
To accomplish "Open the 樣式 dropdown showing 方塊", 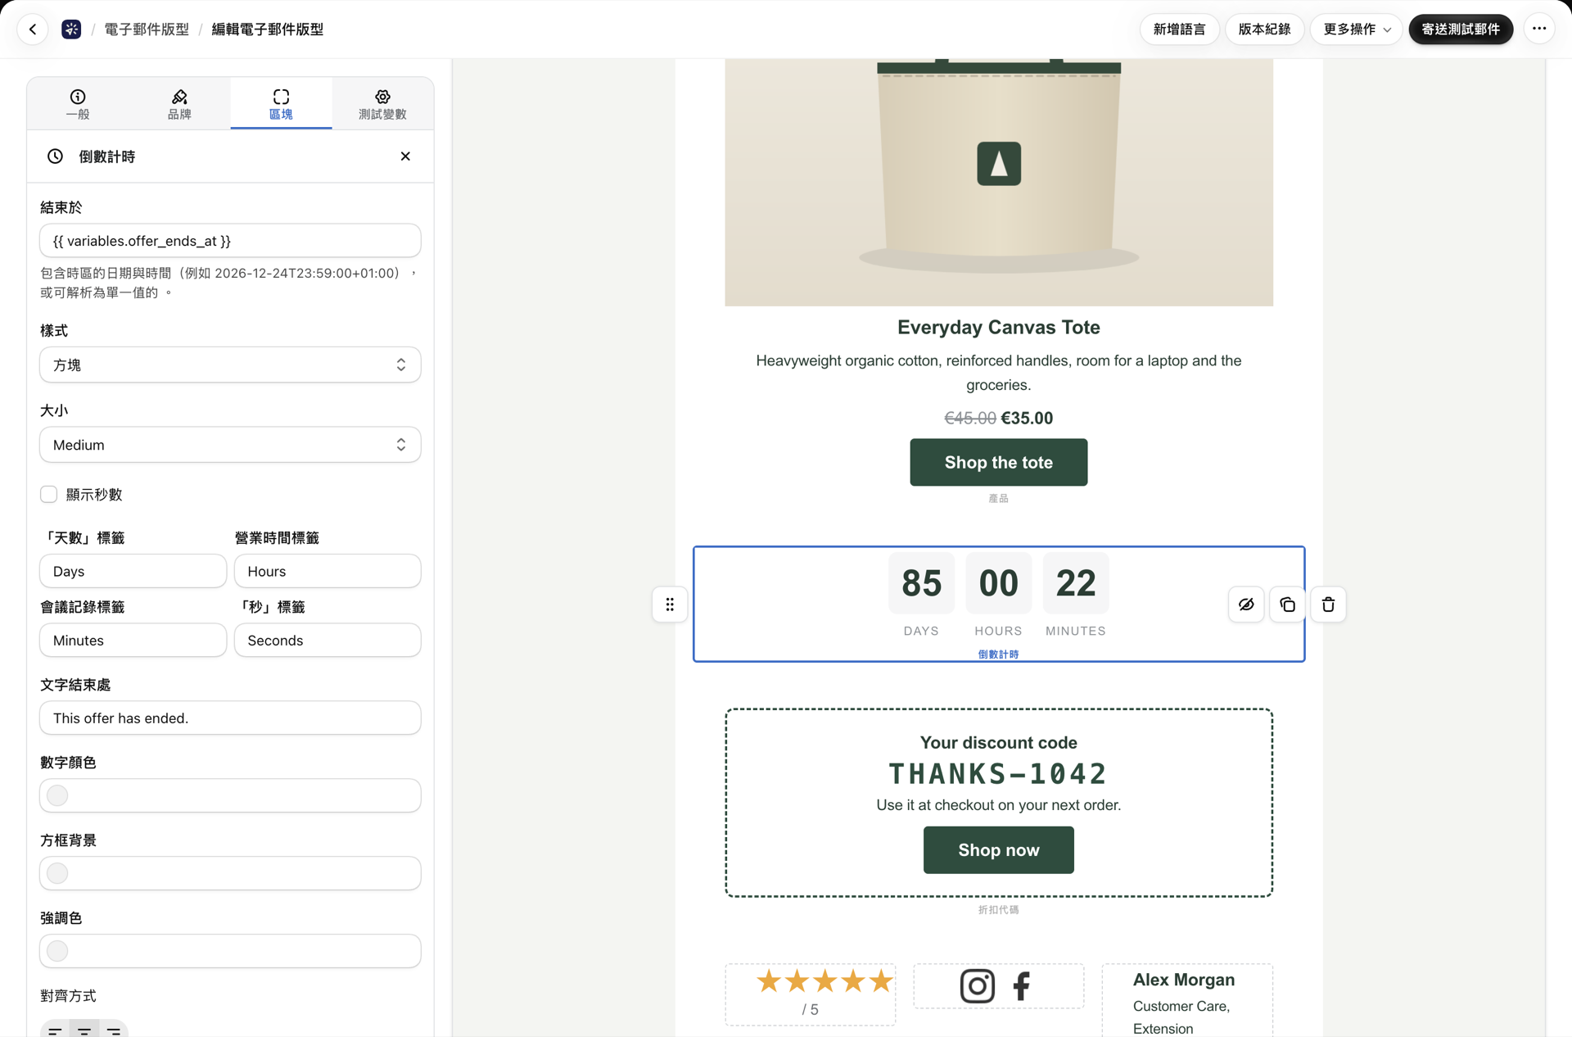I will [230, 365].
